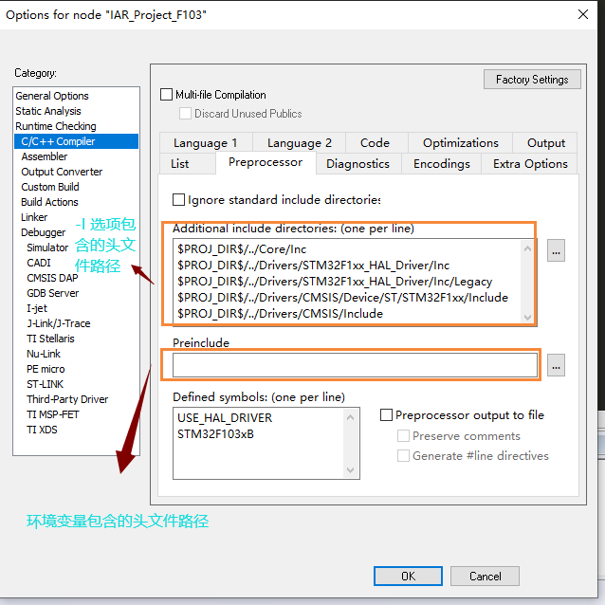This screenshot has width=605, height=605.
Task: Confirm settings with OK button
Action: [x=408, y=576]
